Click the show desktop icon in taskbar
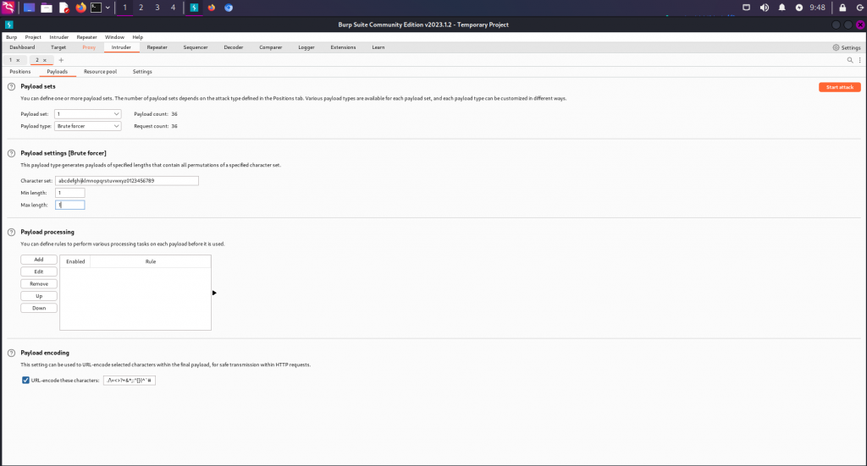This screenshot has height=466, width=867. (x=29, y=8)
